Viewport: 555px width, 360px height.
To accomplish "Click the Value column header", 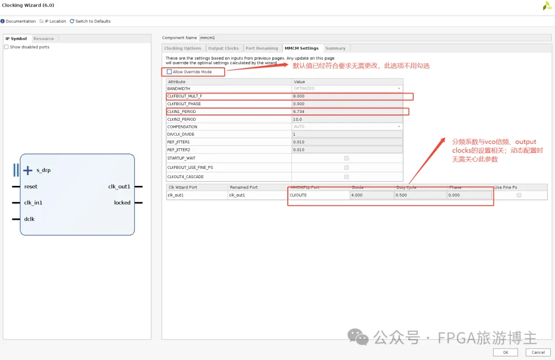I will [347, 82].
